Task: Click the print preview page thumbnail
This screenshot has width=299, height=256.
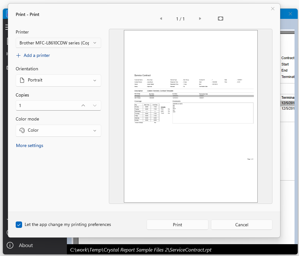Action: [191, 116]
